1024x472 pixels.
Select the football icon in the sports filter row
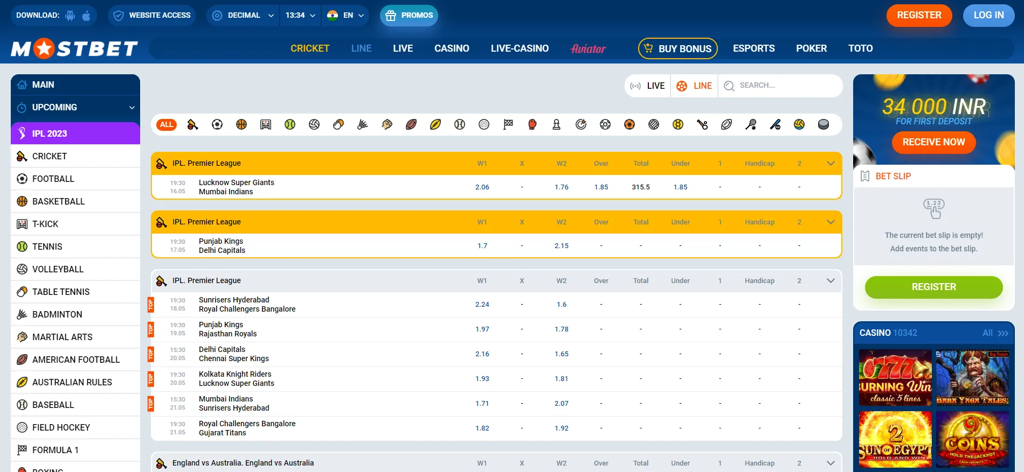[217, 124]
